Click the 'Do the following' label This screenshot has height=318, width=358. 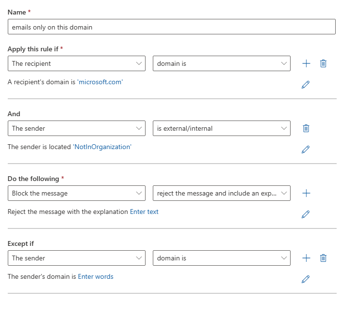[x=33, y=179]
